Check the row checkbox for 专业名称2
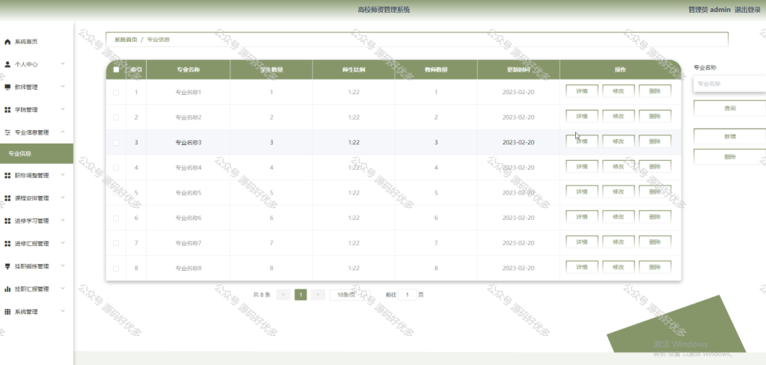This screenshot has height=365, width=766. pyautogui.click(x=116, y=117)
